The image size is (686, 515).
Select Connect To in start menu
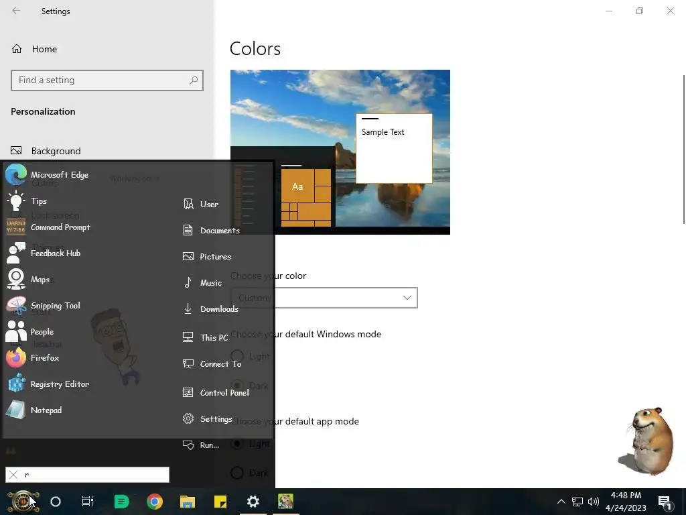(212, 364)
